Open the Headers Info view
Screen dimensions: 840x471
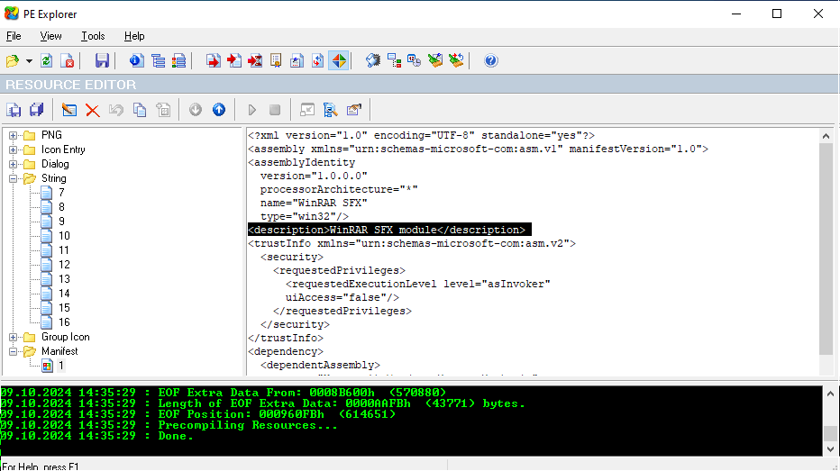click(x=136, y=61)
